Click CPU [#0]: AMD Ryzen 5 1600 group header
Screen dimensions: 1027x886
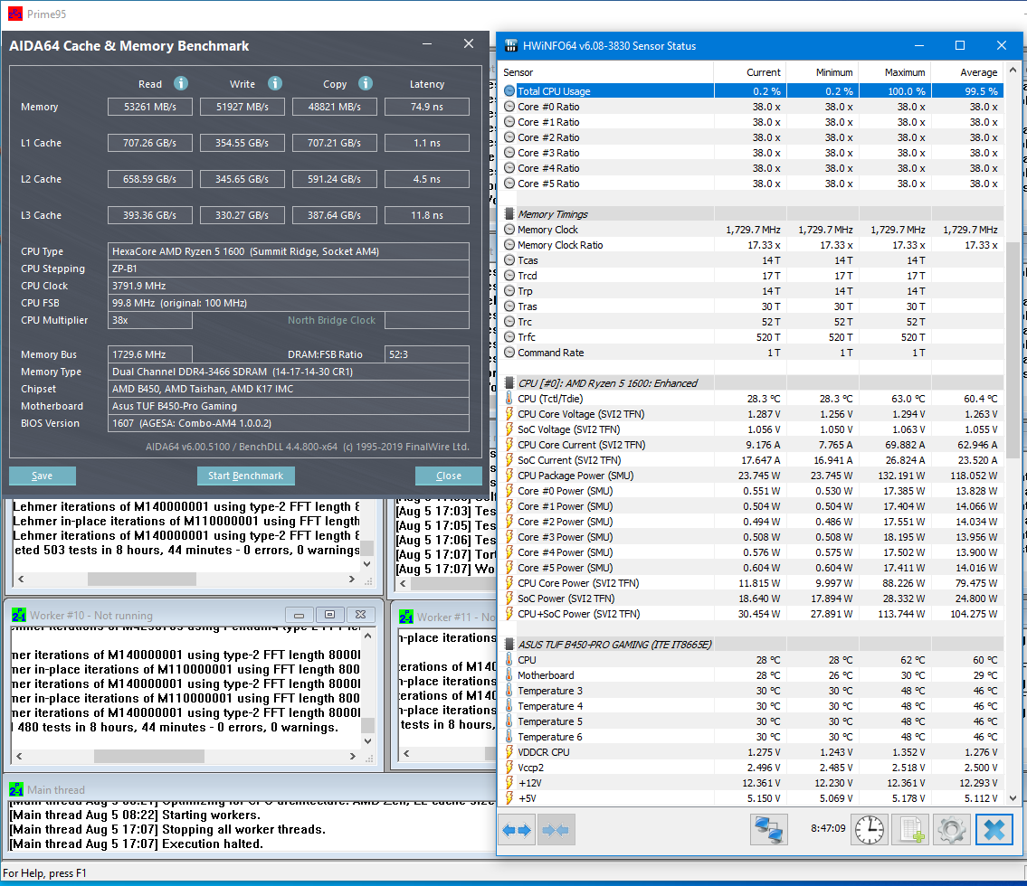point(752,382)
